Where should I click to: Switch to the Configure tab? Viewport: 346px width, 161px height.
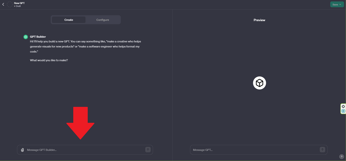[103, 20]
